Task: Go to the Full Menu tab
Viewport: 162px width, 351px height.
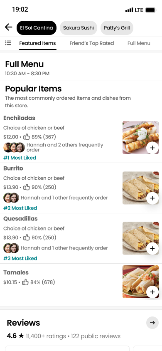Action: (139, 43)
